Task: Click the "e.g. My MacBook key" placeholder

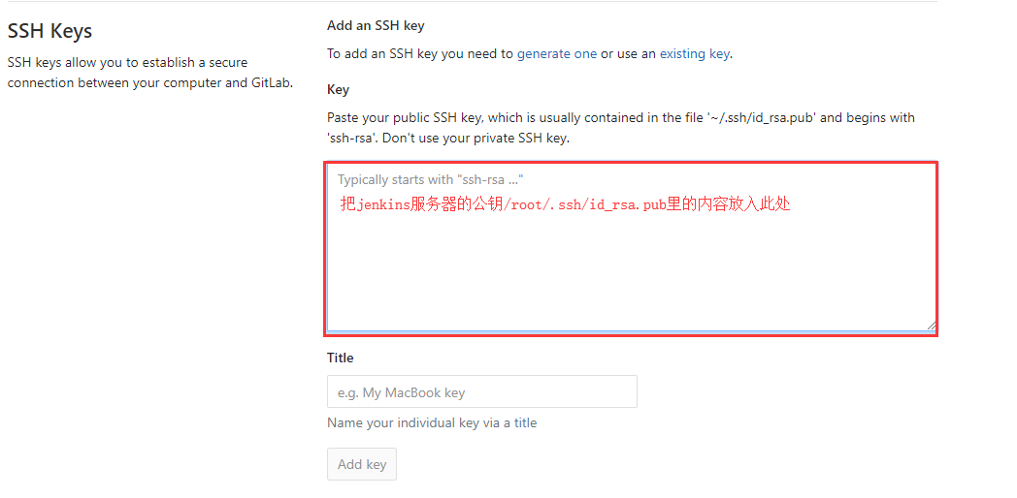Action: pos(401,392)
